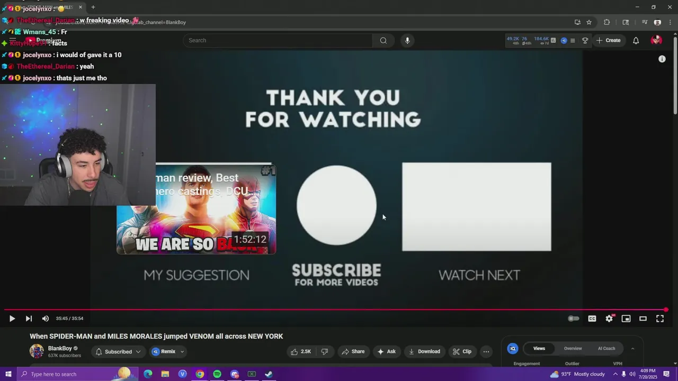Focus the Windows taskbar search box
Screen dimensions: 678x381
pos(77,374)
